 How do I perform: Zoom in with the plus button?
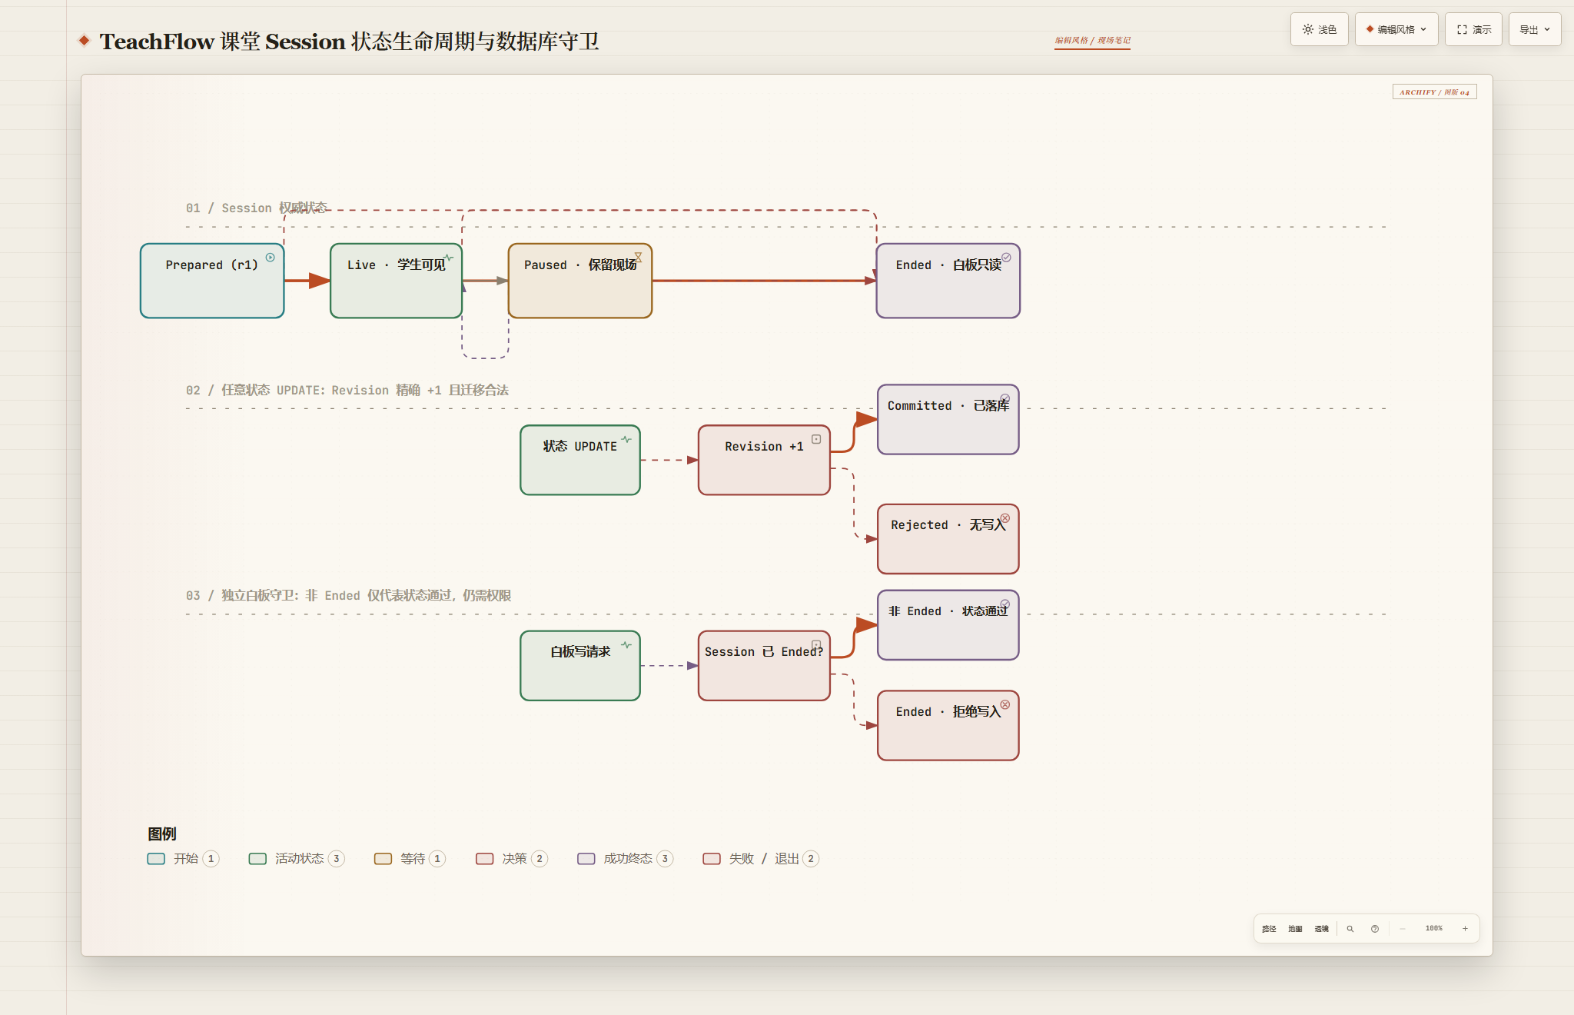(1465, 929)
